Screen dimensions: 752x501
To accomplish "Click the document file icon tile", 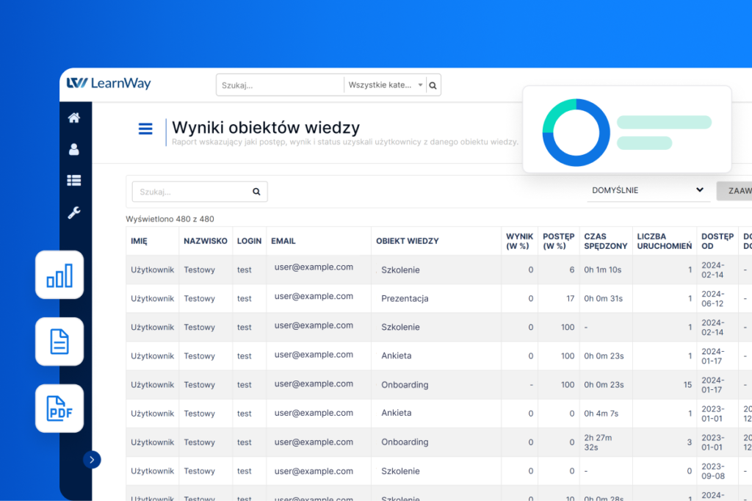I will pyautogui.click(x=59, y=342).
